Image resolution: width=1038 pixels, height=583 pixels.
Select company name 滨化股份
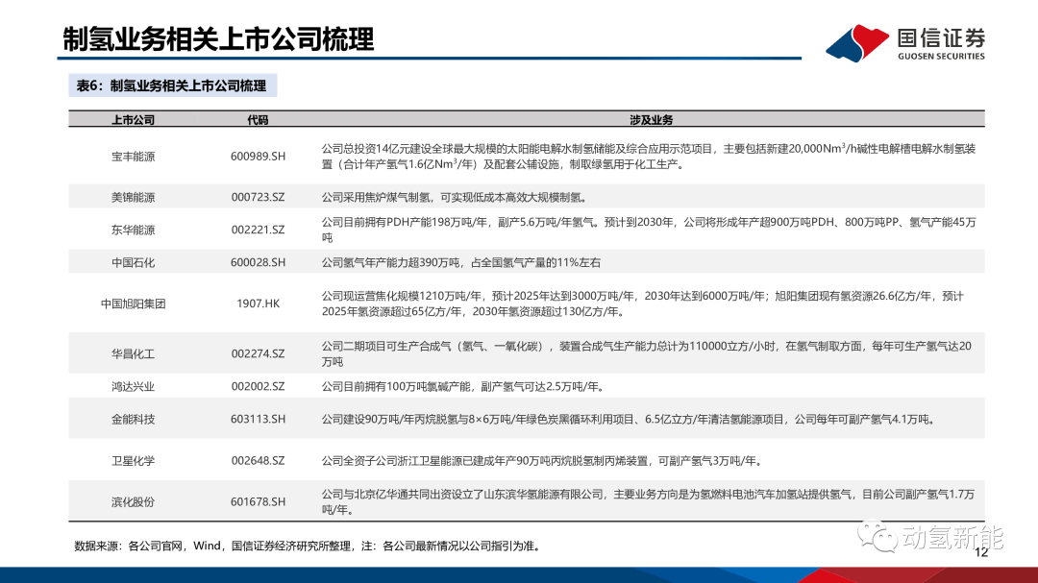pos(133,501)
